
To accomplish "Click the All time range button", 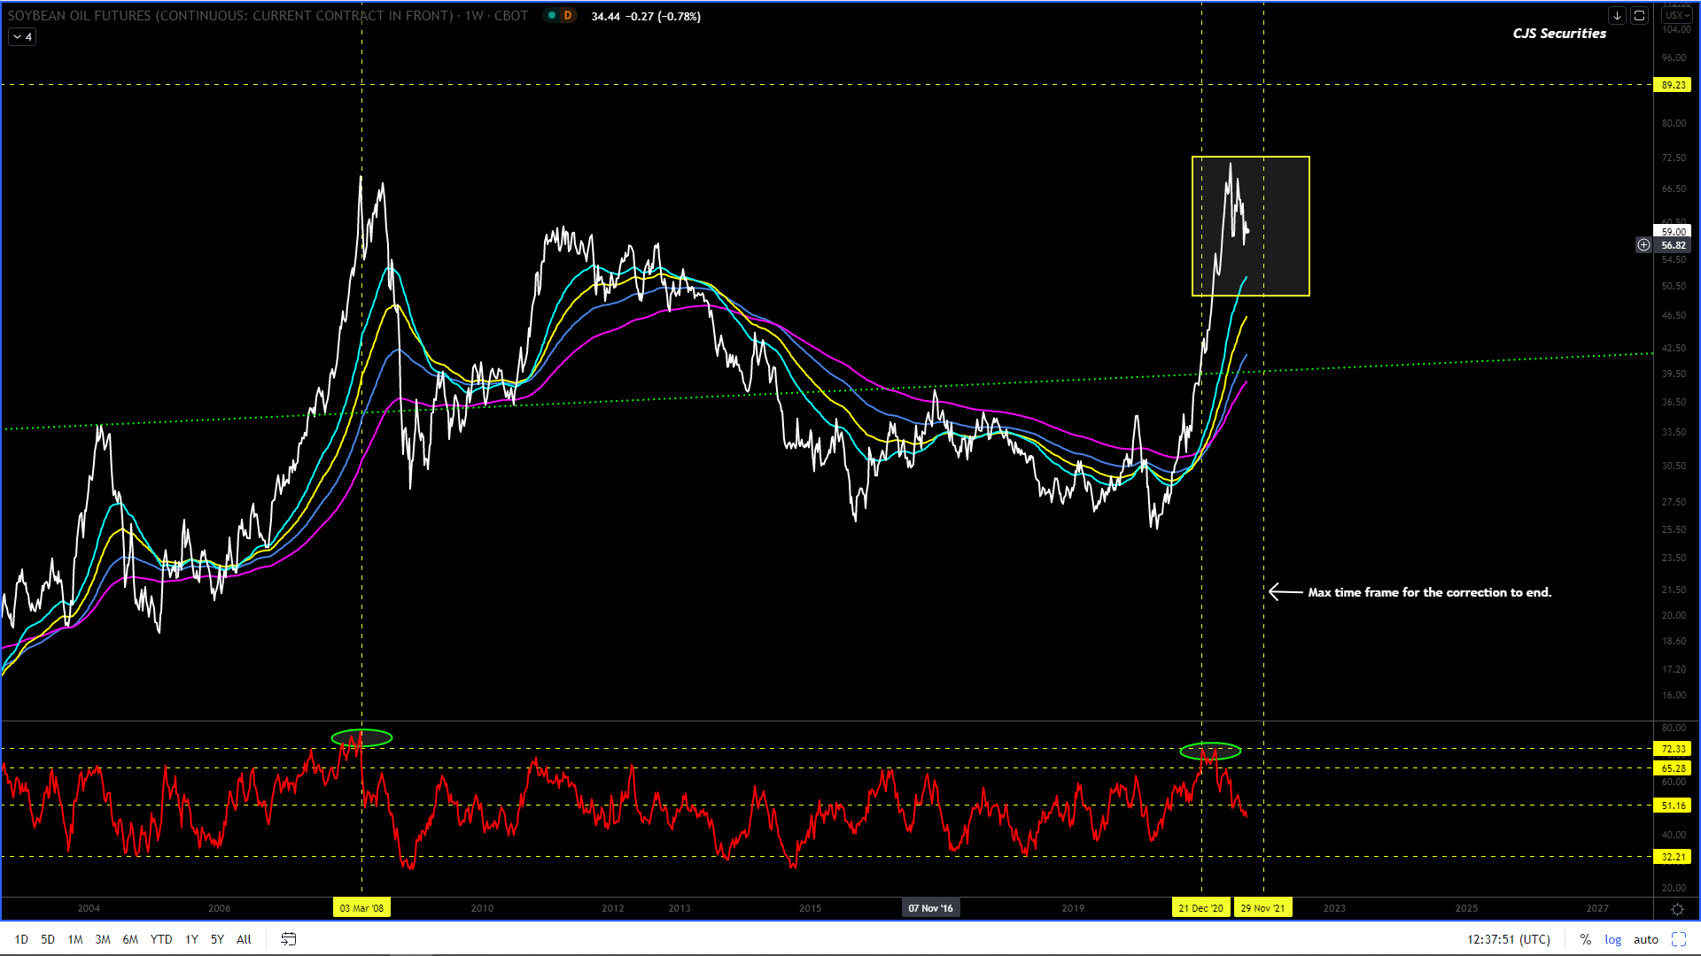I will (x=244, y=939).
